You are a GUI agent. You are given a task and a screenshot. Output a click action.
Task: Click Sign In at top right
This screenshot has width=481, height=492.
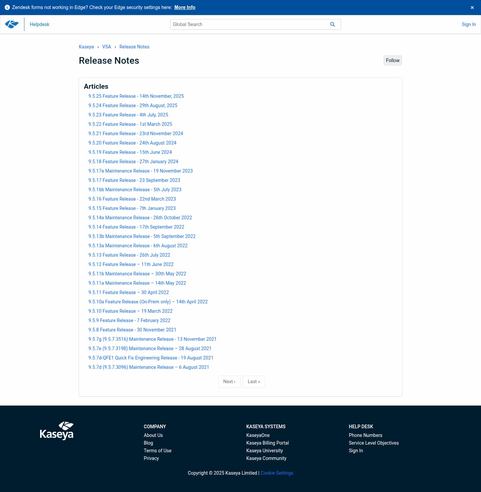469,24
